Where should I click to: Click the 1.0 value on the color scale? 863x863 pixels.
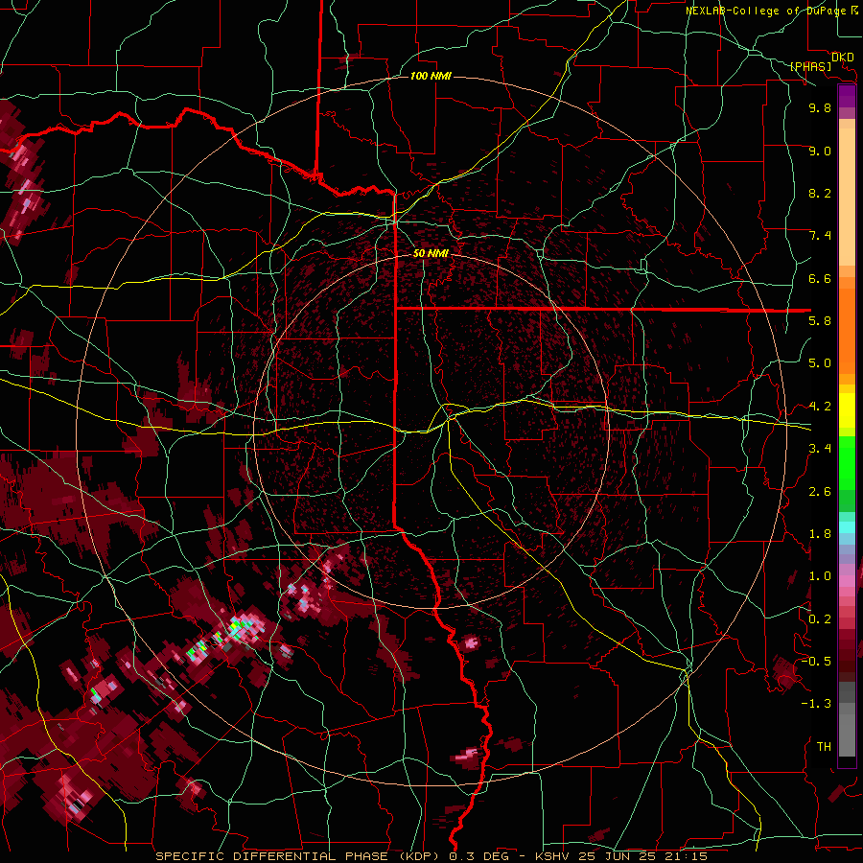coord(820,576)
